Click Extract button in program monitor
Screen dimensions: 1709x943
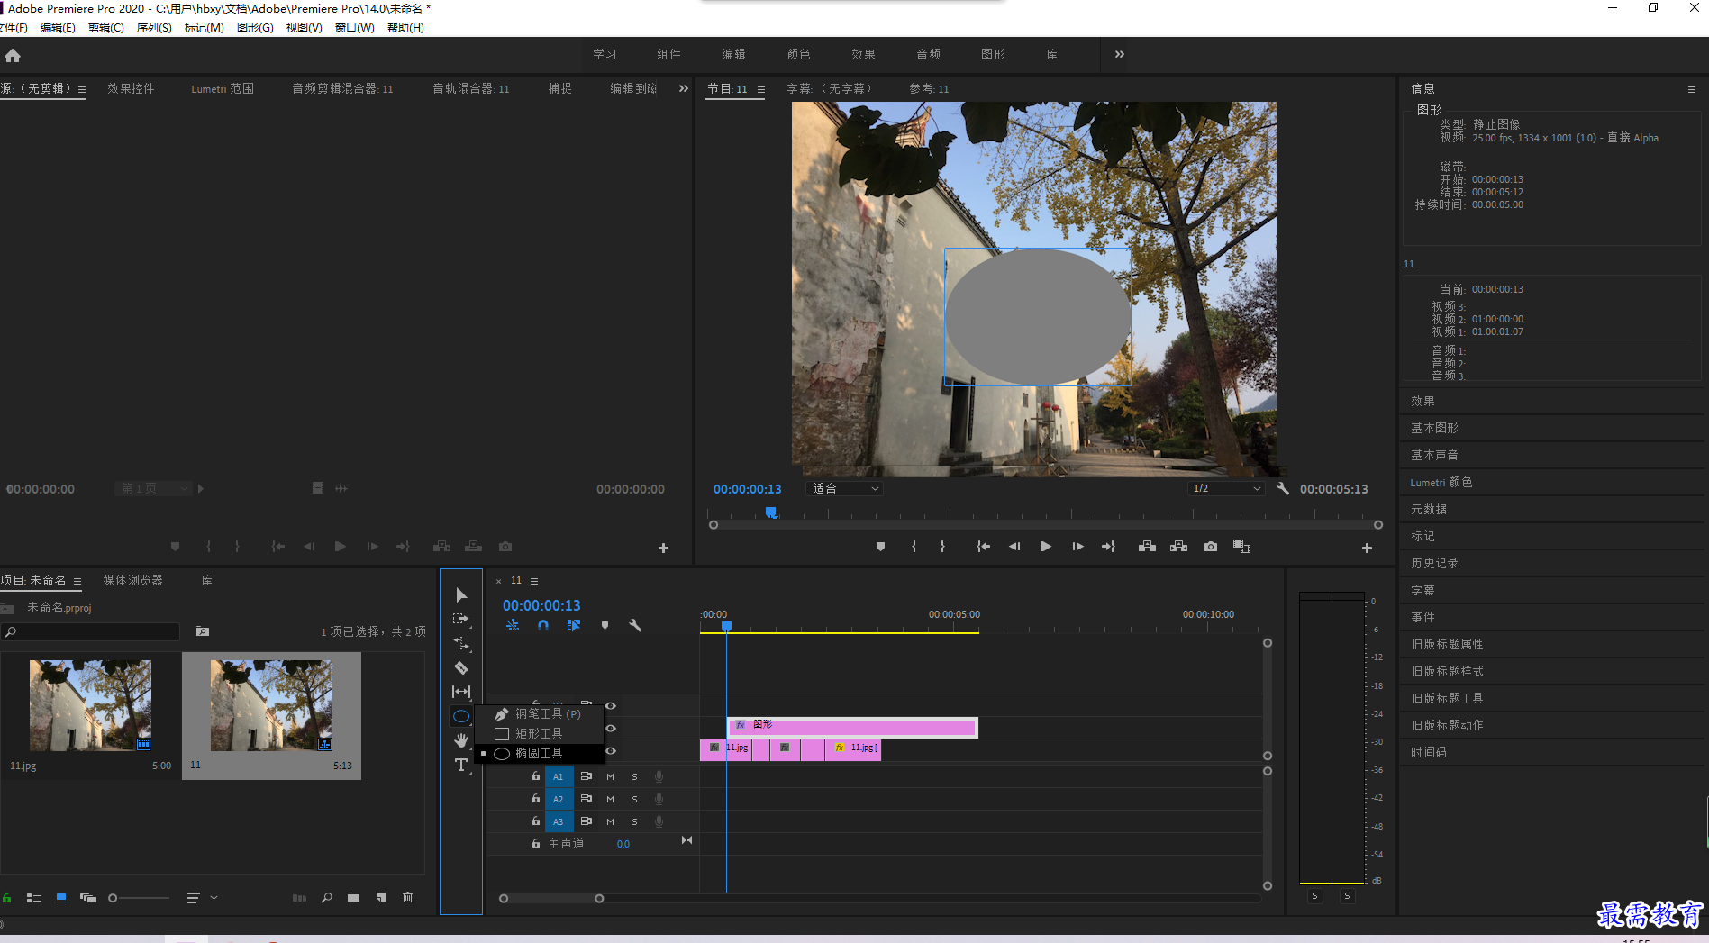tap(1178, 547)
